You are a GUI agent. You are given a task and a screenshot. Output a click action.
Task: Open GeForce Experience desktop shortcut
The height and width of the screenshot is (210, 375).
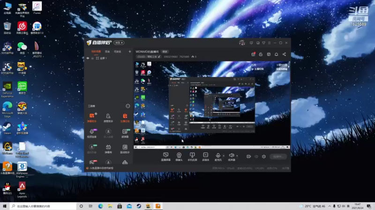coord(7,90)
